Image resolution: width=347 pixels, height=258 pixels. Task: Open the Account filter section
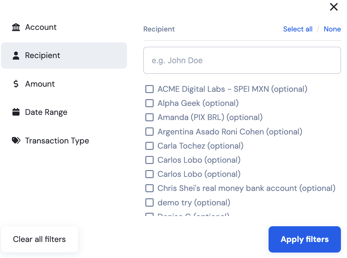click(64, 27)
